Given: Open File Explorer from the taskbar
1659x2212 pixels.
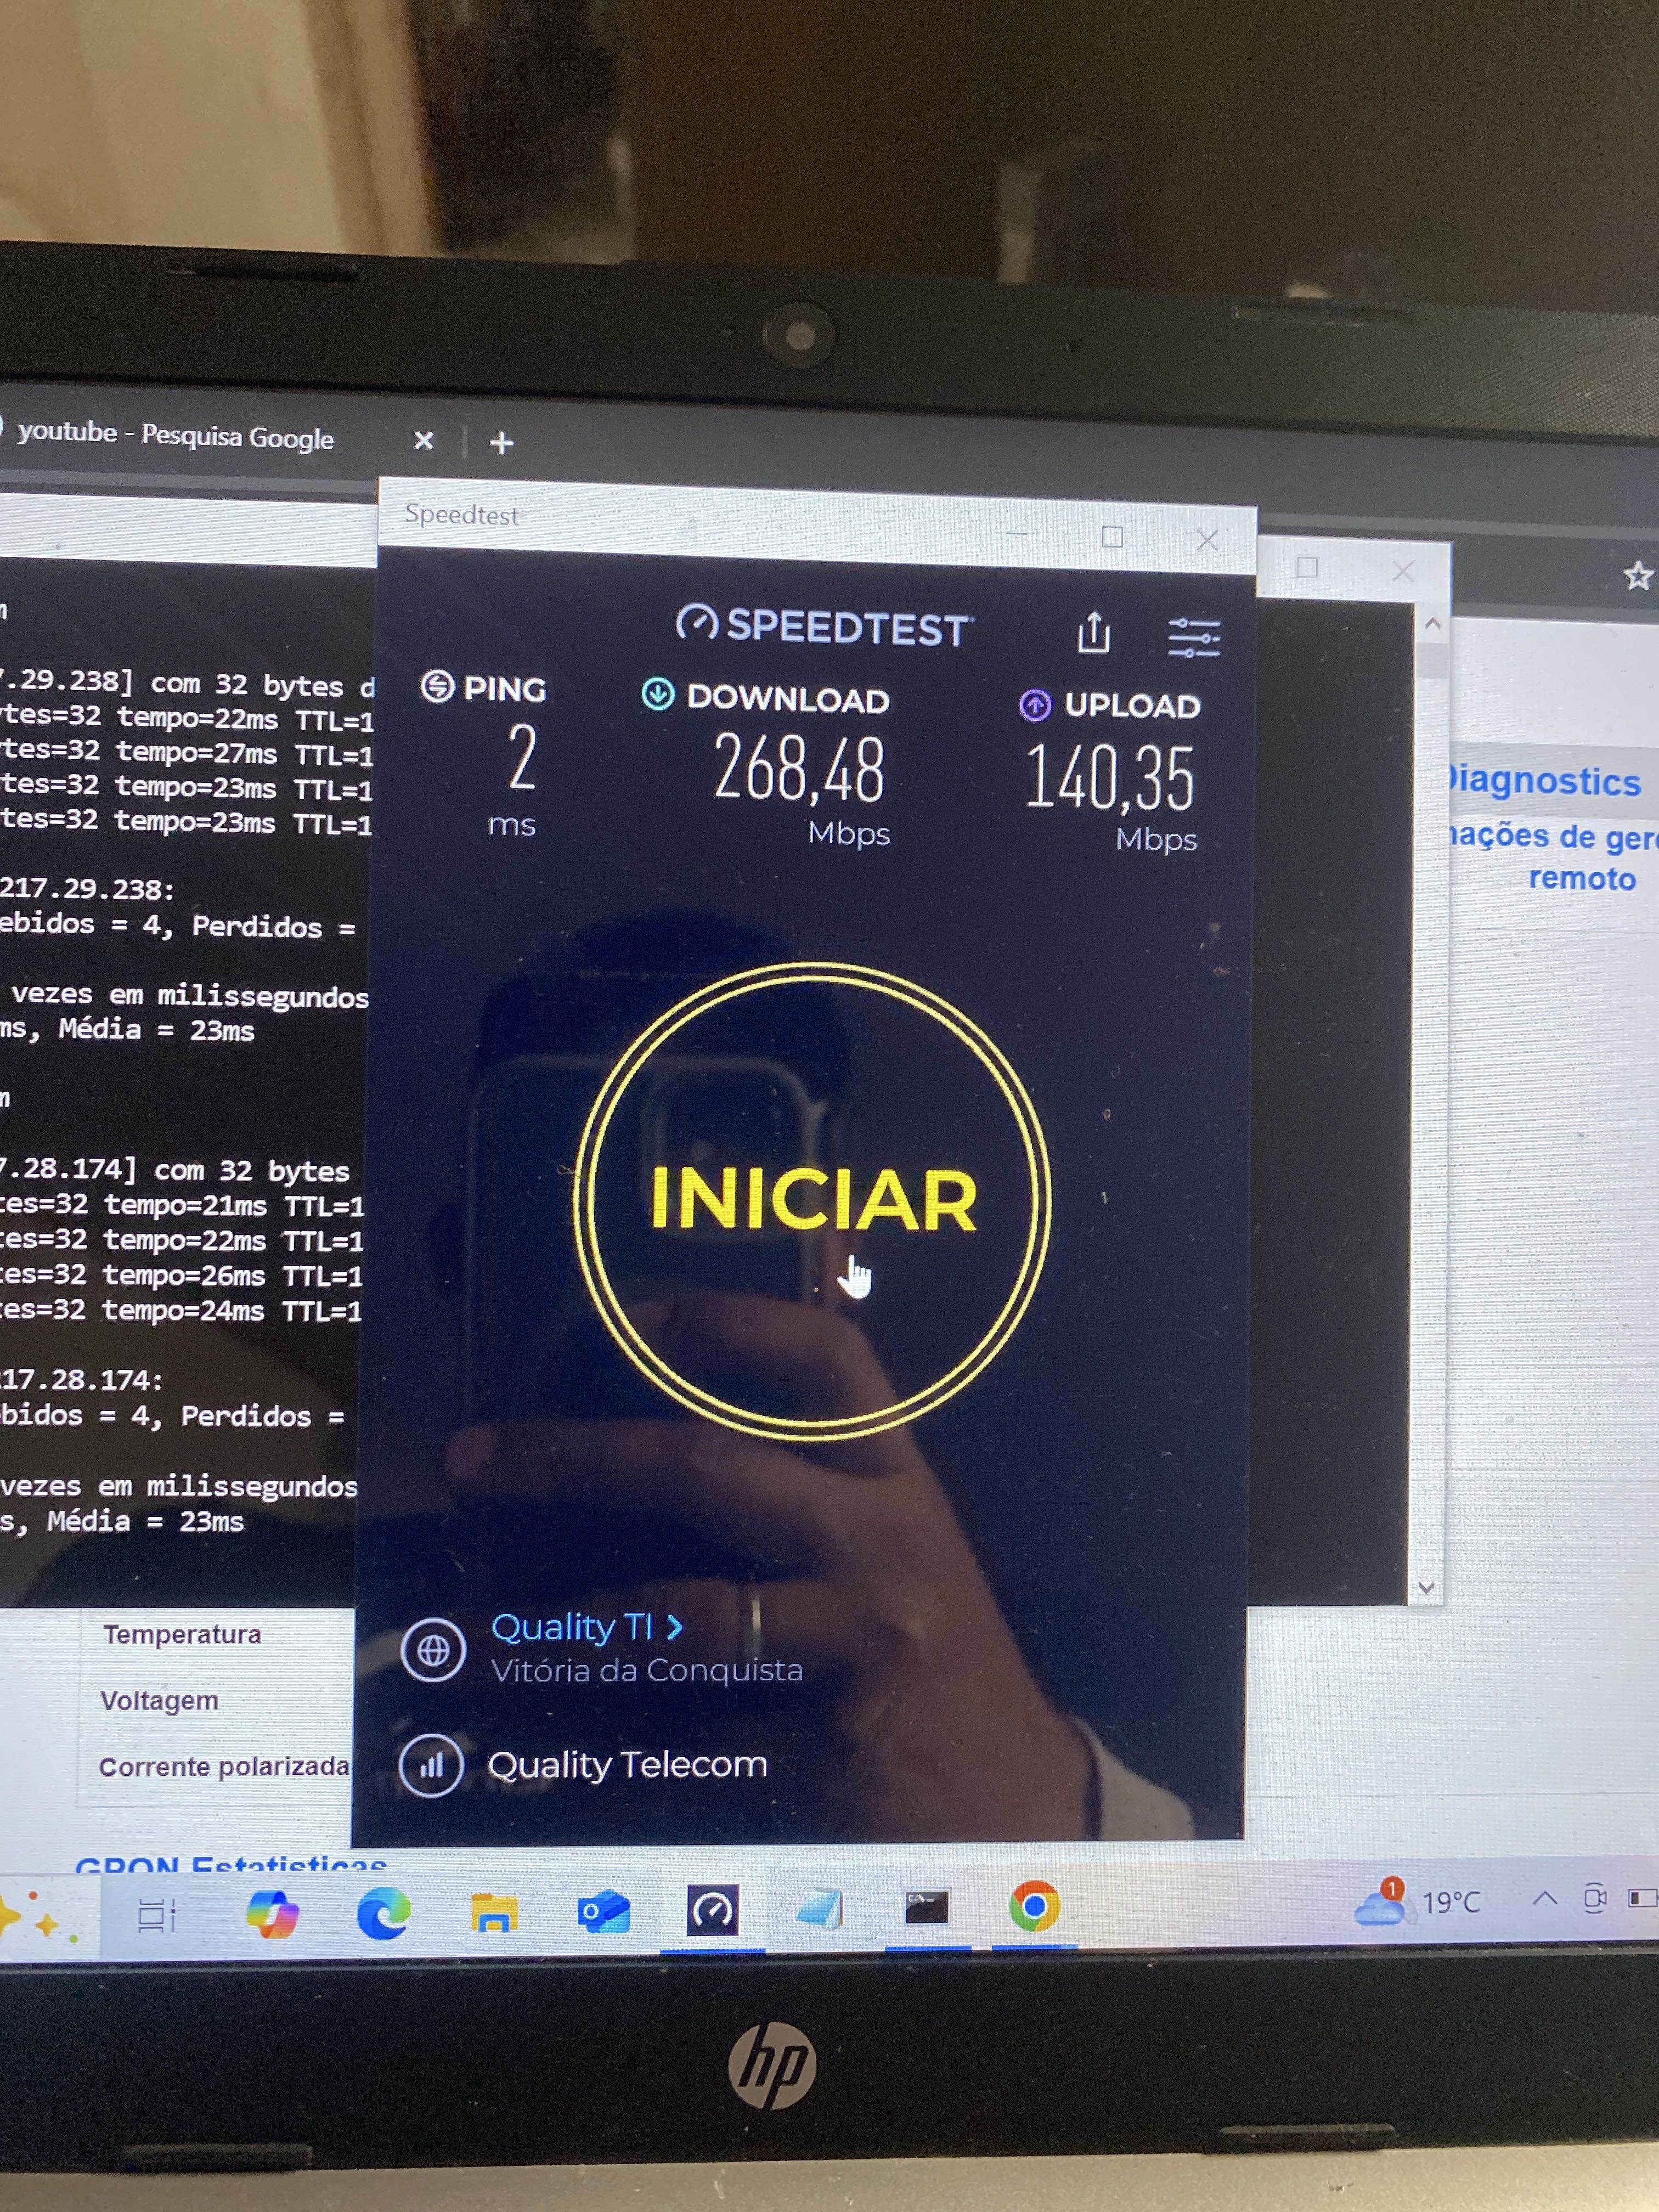Looking at the screenshot, I should 494,1912.
